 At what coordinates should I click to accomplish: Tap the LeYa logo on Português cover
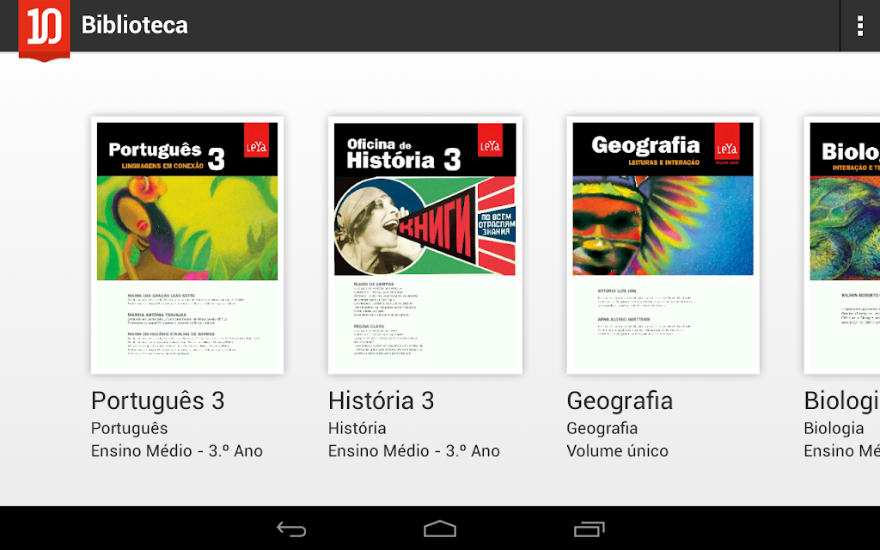click(x=256, y=140)
